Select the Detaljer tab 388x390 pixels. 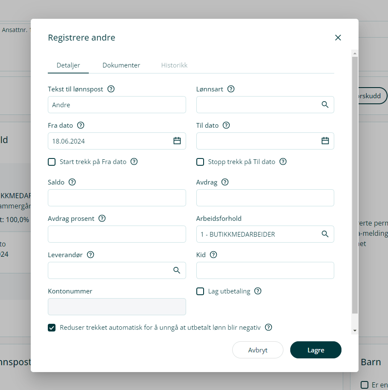pos(68,65)
